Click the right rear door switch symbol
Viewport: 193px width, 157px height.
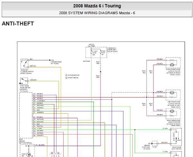24,81
